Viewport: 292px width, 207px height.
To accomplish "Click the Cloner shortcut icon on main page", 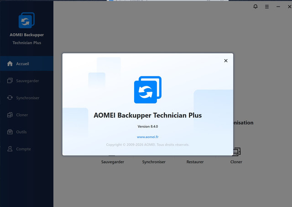I will (237, 151).
